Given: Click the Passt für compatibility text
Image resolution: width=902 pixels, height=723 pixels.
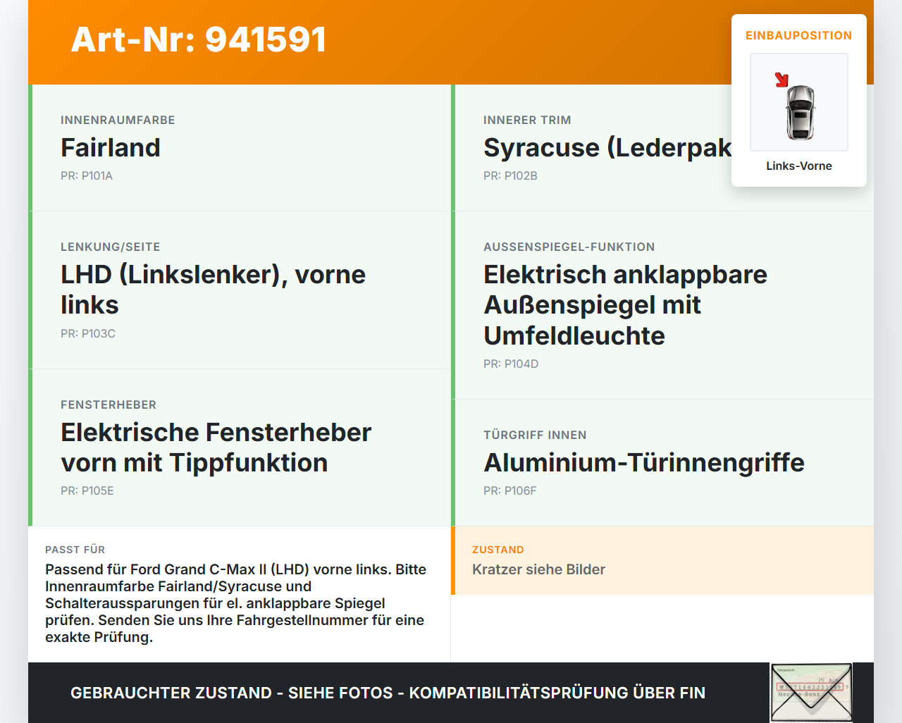Looking at the screenshot, I should pyautogui.click(x=237, y=603).
